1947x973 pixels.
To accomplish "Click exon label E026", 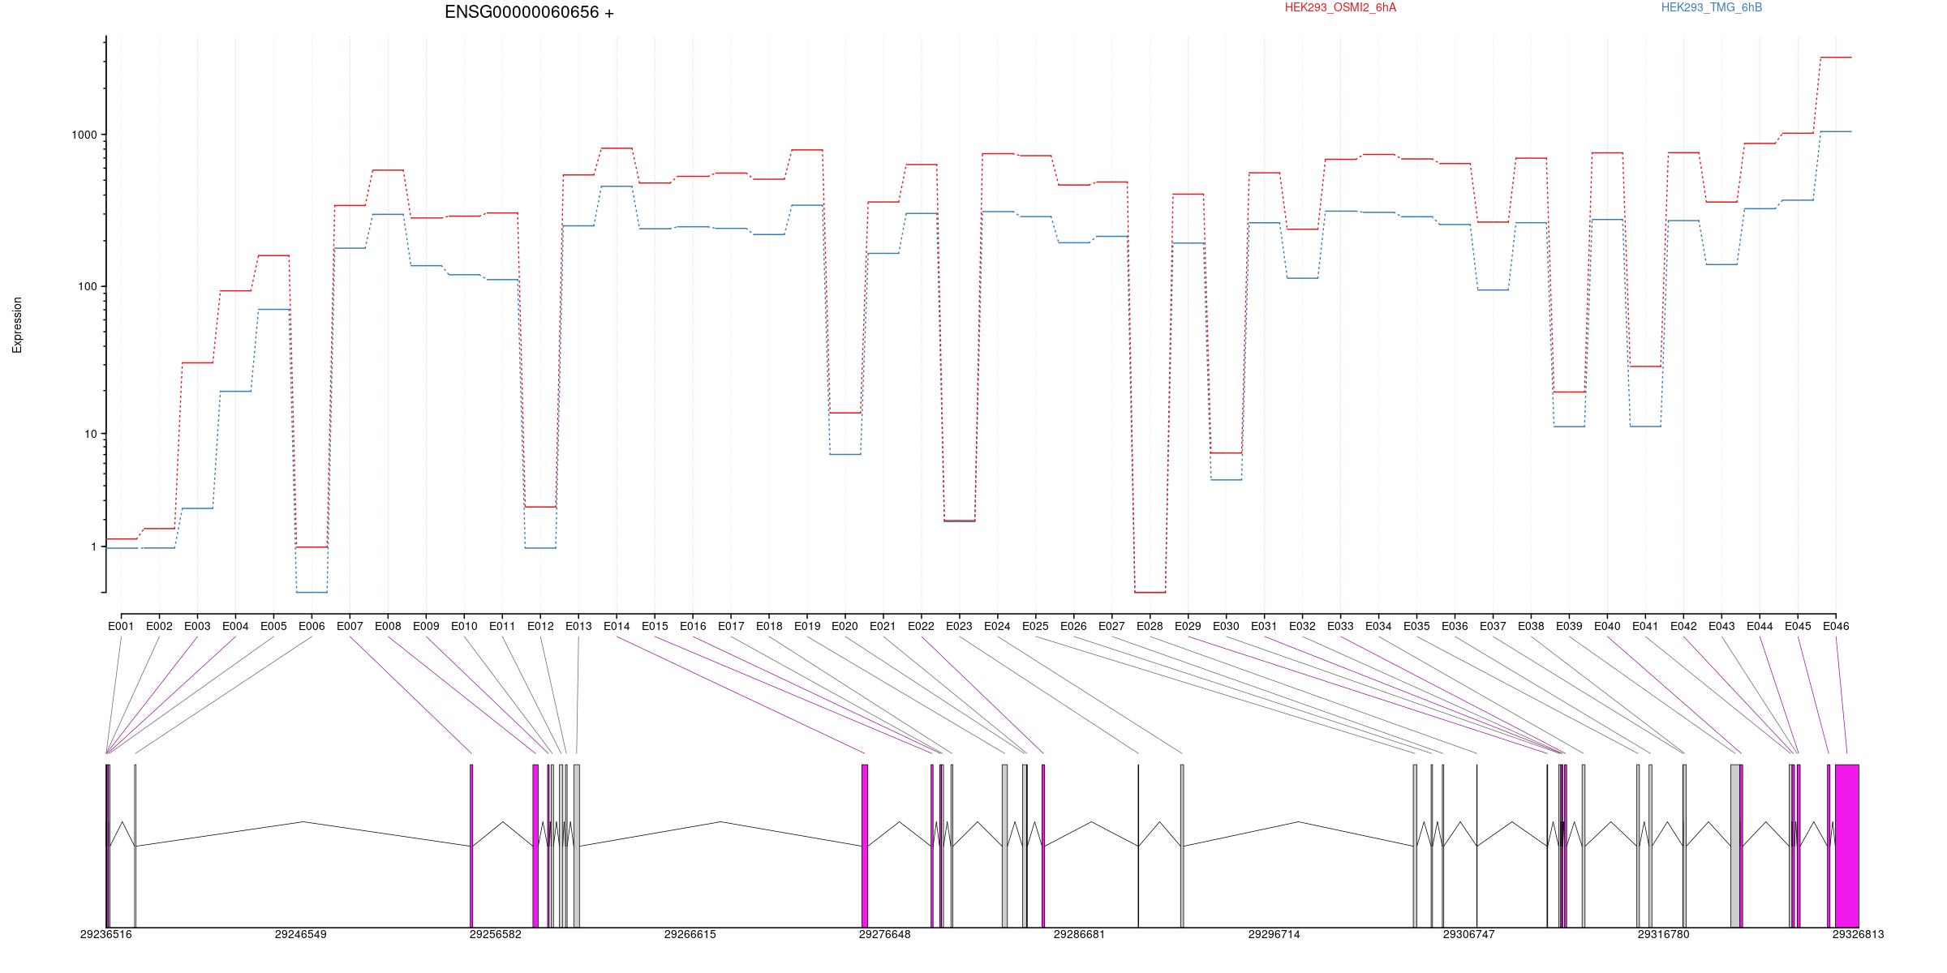I will click(1073, 626).
